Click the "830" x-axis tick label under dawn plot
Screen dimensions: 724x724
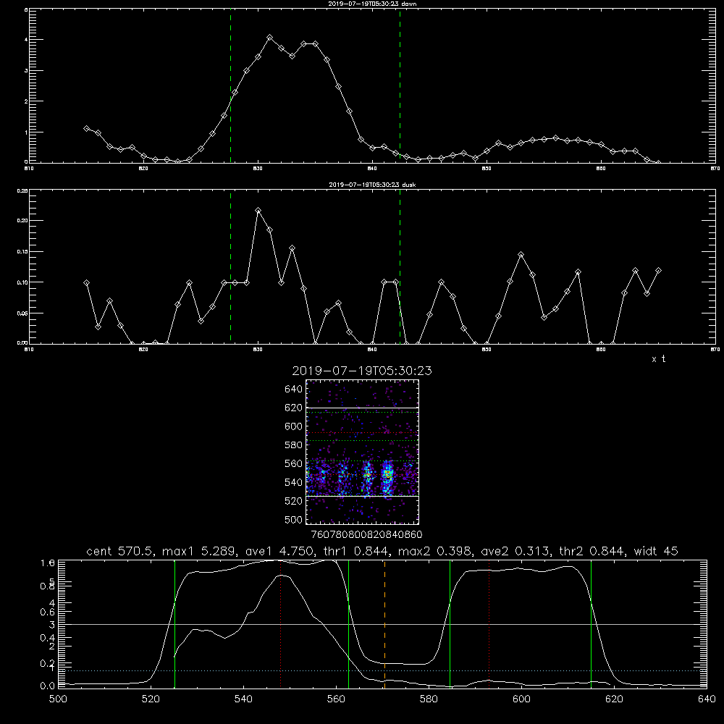click(258, 169)
